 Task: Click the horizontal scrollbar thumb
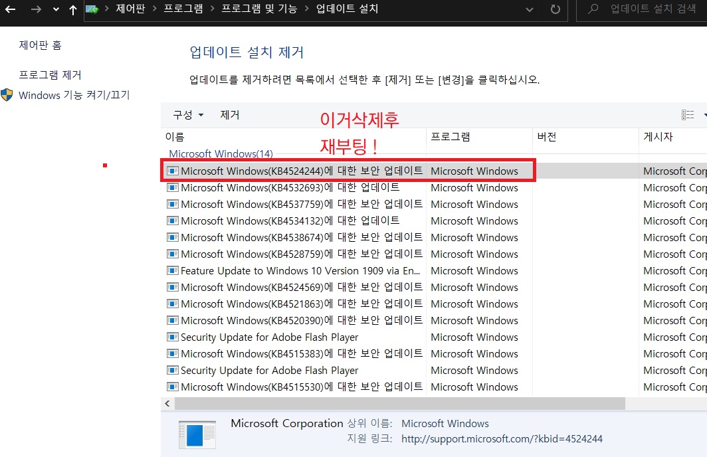coord(400,403)
